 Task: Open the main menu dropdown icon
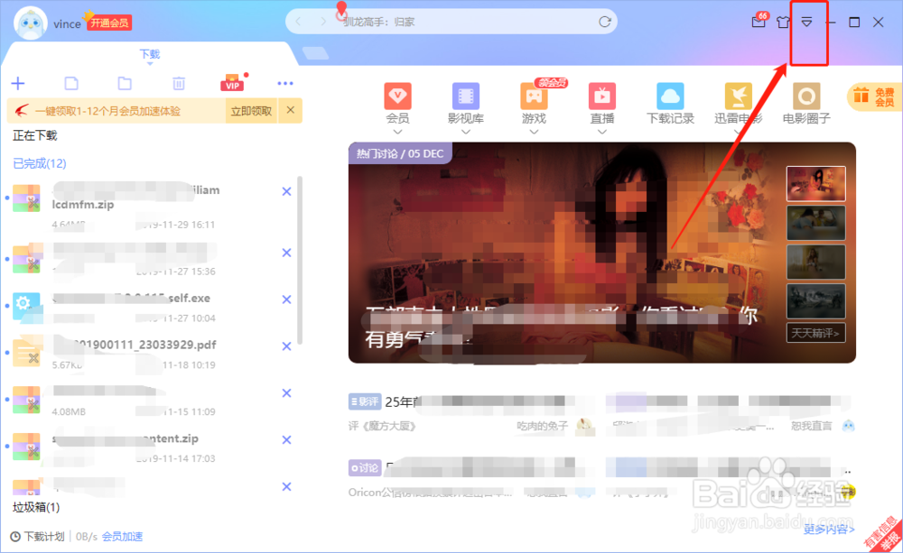click(x=806, y=23)
